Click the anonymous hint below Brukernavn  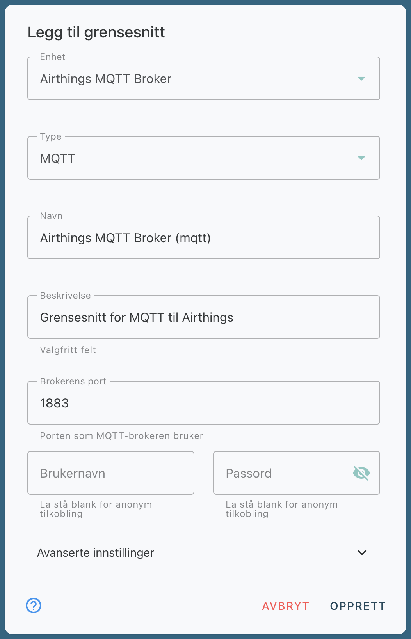(96, 509)
